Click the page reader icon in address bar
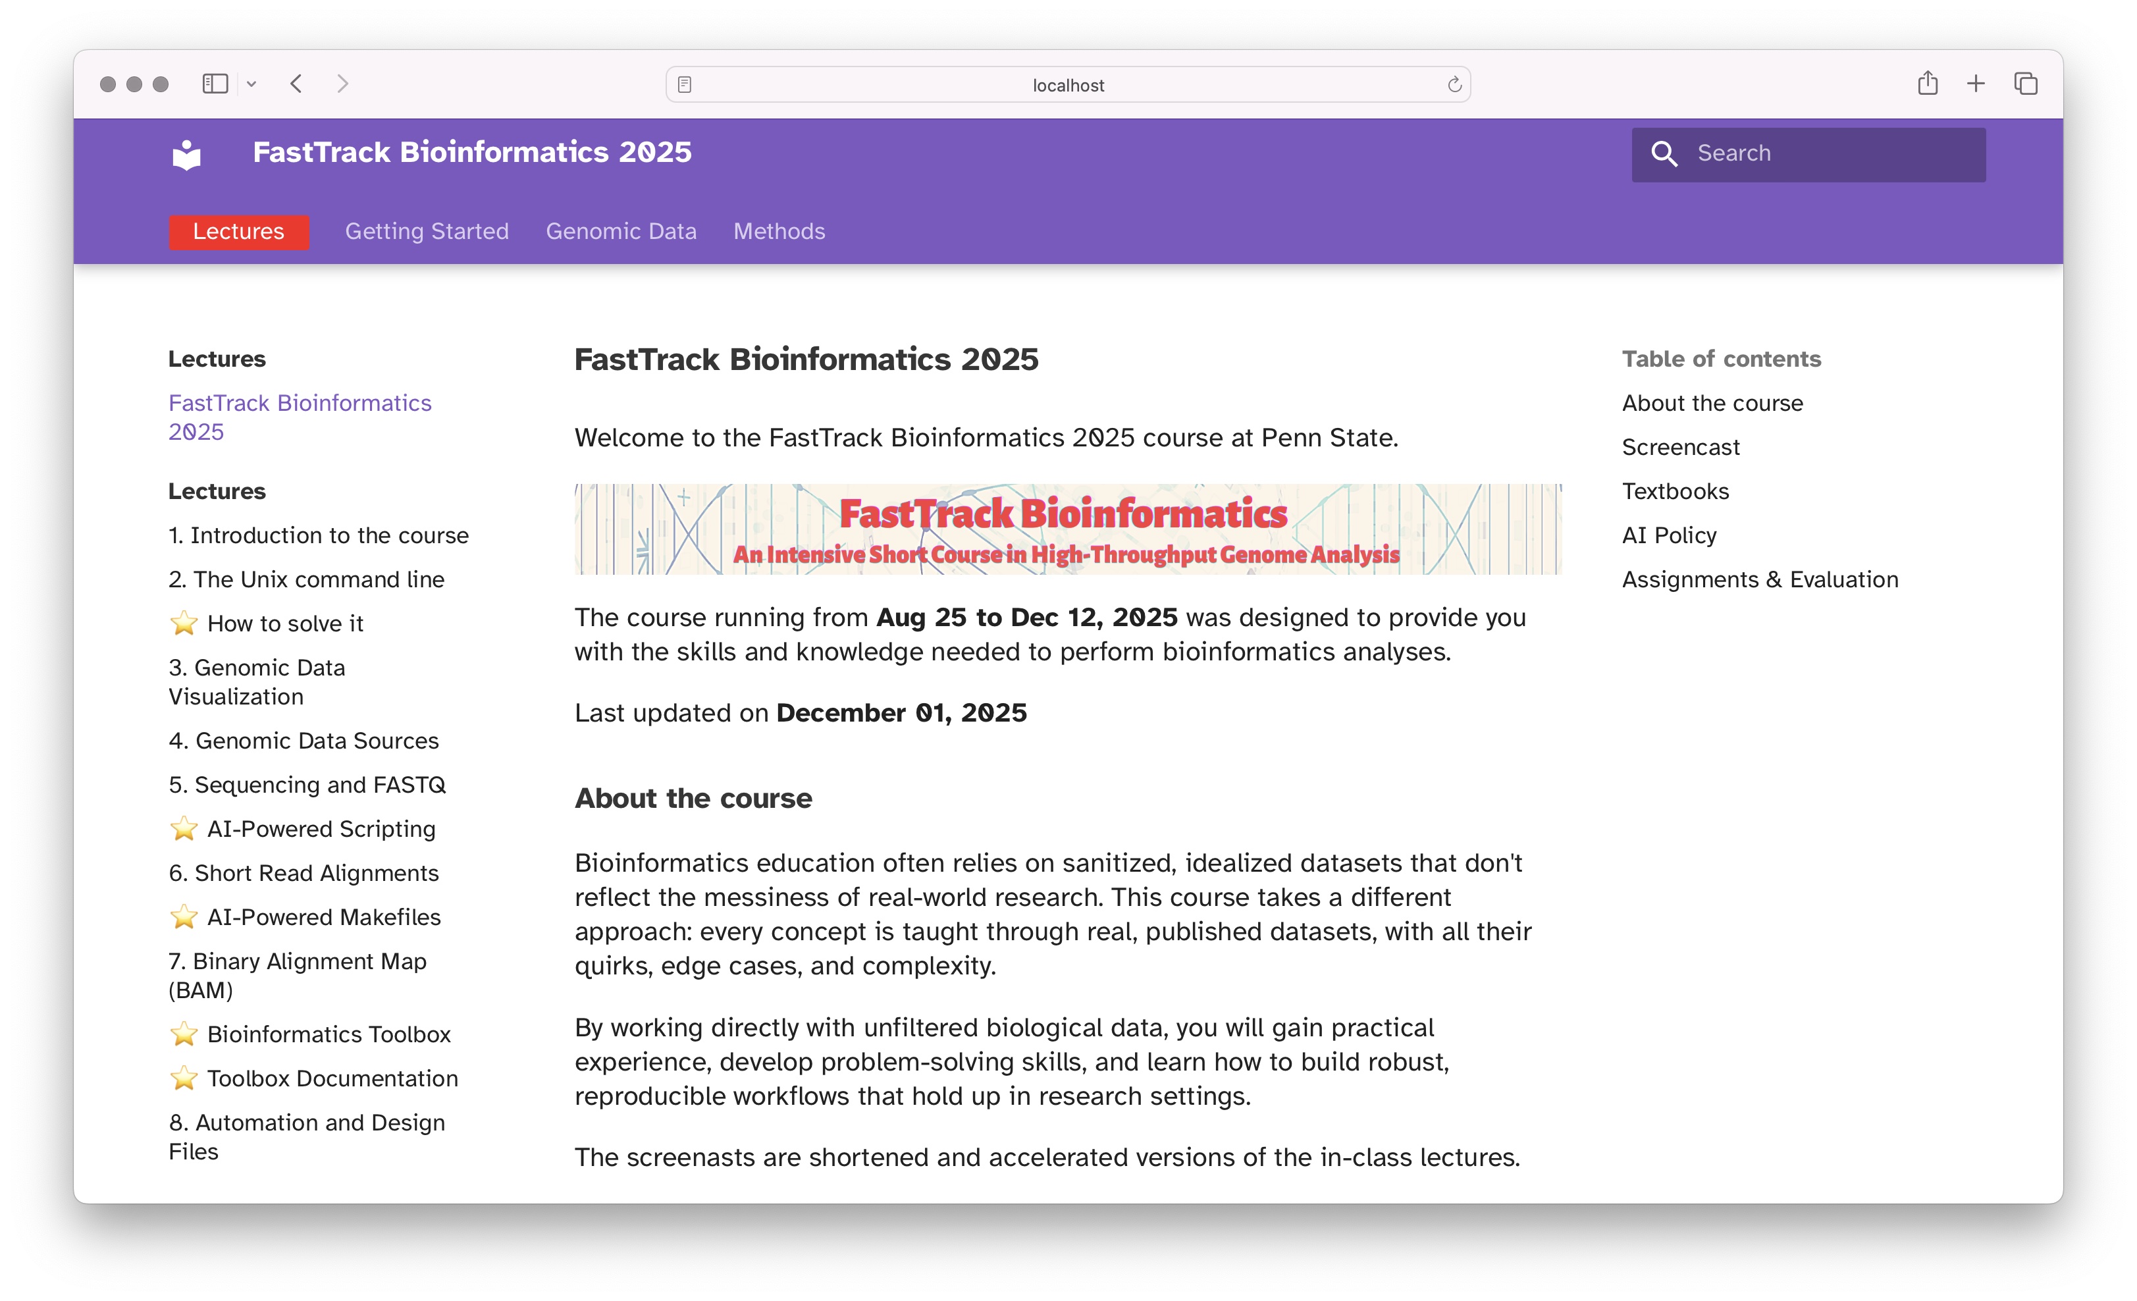The height and width of the screenshot is (1301, 2137). pyautogui.click(x=684, y=85)
